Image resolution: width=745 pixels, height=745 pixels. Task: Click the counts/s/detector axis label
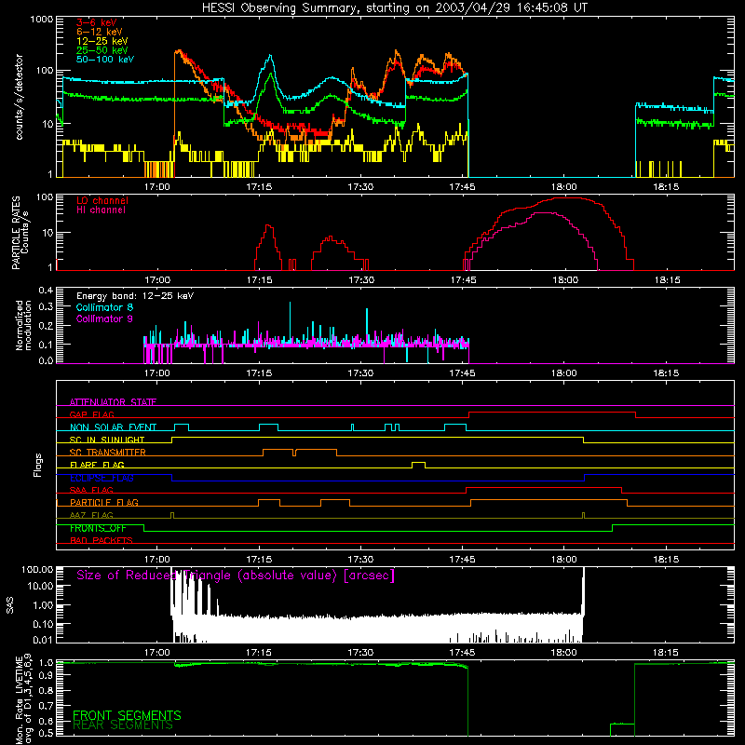point(19,97)
